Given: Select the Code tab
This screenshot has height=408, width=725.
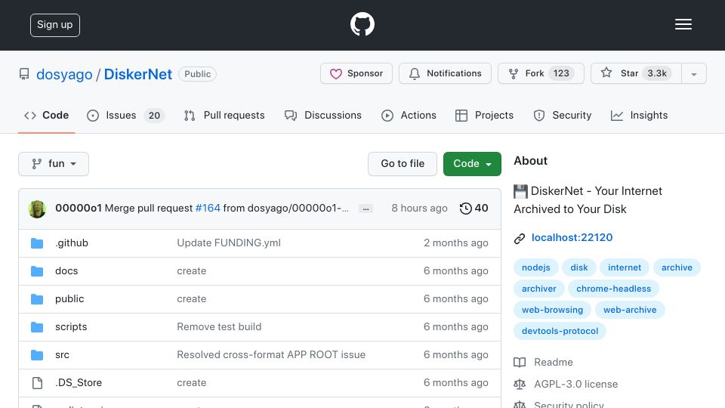Looking at the screenshot, I should tap(46, 115).
